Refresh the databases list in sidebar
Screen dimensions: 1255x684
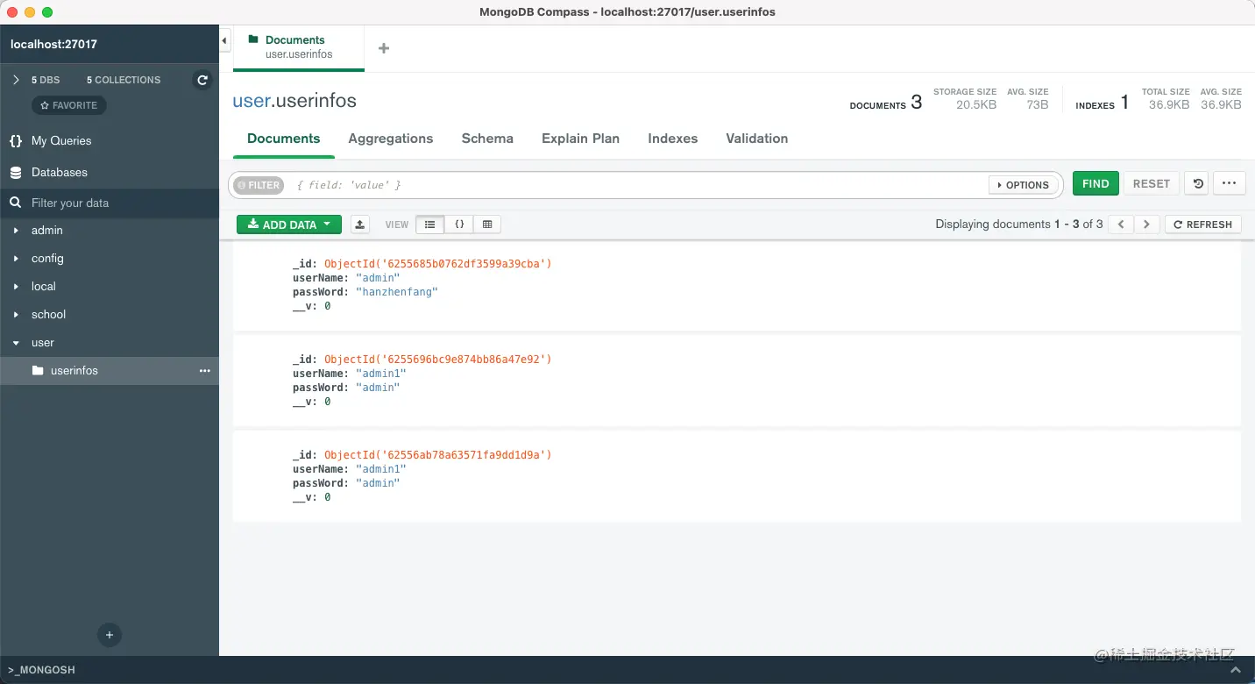pos(202,80)
